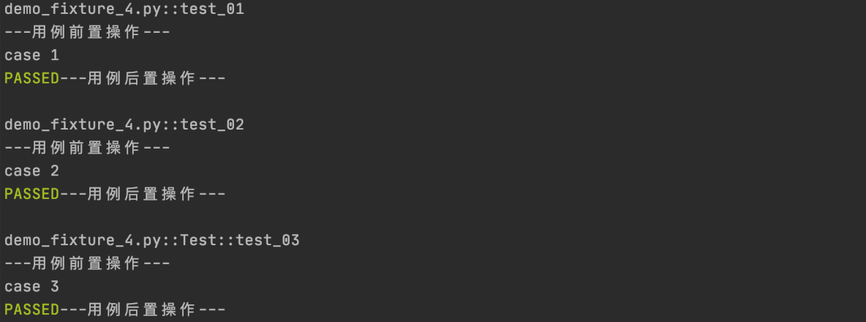Click the second 用例后置操作 teardown text

143,195
